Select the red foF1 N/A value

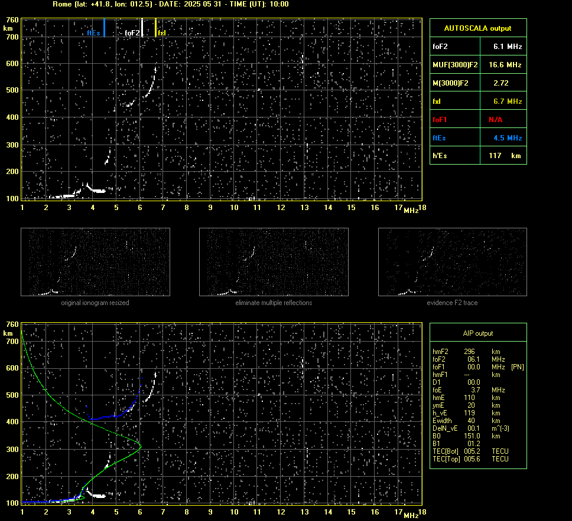click(x=495, y=120)
